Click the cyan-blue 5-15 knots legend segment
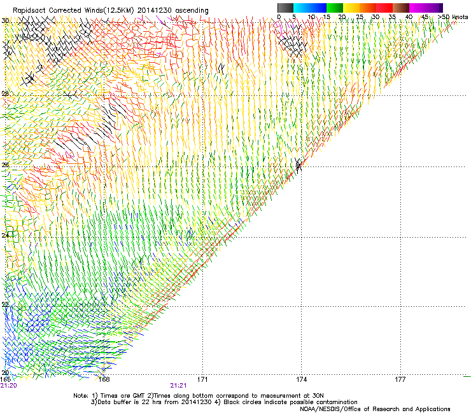 (x=310, y=8)
